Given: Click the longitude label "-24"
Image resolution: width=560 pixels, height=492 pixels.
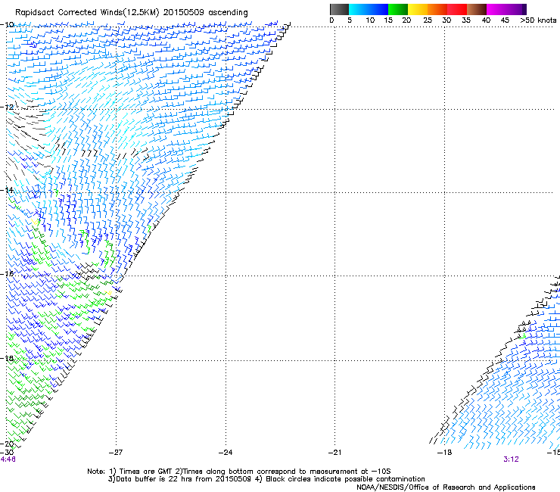Looking at the screenshot, I should pos(226,453).
